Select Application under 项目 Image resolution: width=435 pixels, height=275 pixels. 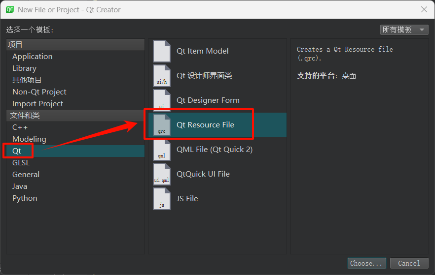tap(32, 57)
